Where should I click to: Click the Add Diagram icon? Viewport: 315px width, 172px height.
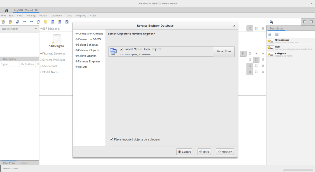[57, 39]
